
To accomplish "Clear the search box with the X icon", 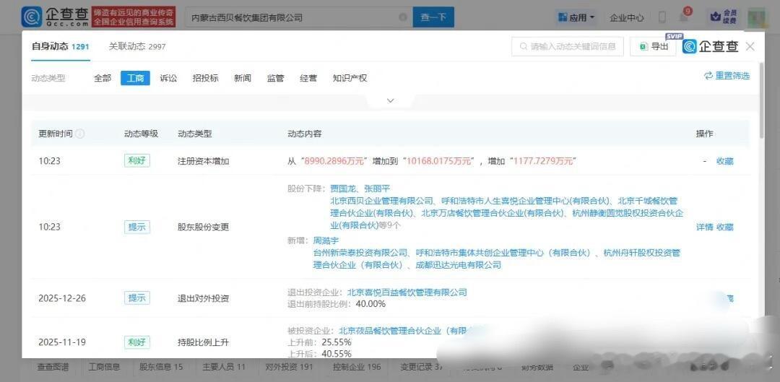I will [x=403, y=17].
